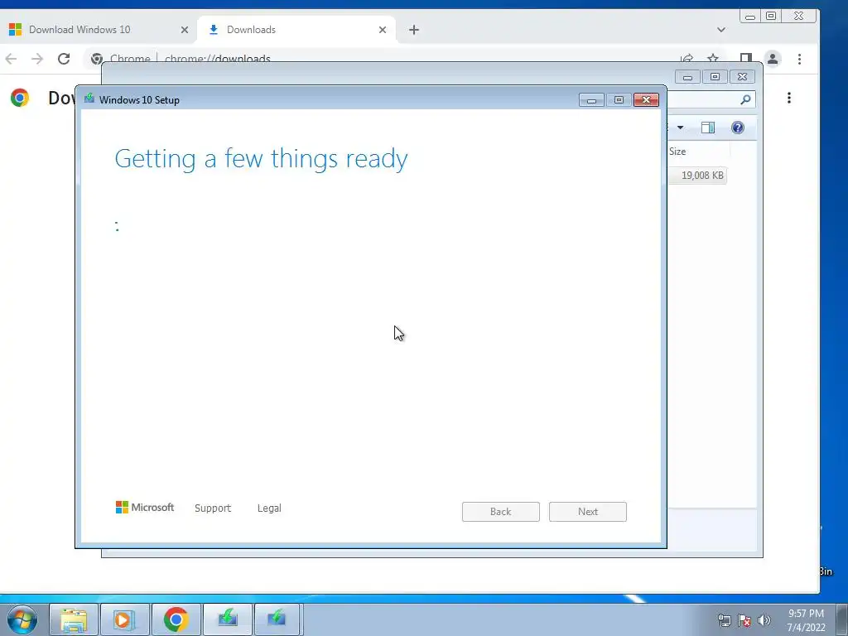Close the Downloads tab

[383, 30]
